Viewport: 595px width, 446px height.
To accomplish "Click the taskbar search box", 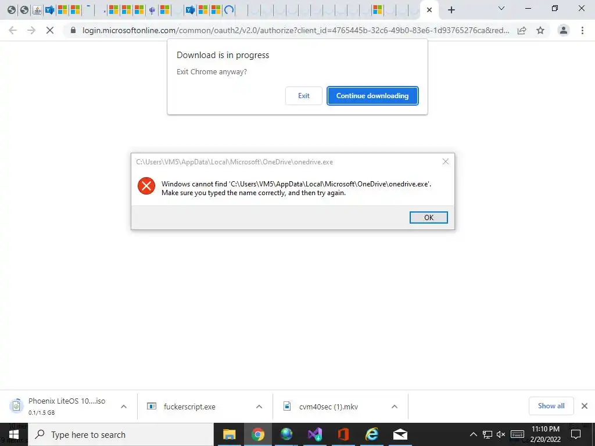I will (x=121, y=434).
